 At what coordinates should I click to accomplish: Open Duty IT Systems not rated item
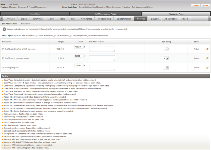coord(19,122)
